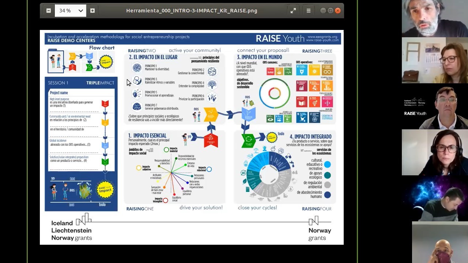Click the 'RAISINGFOUR' label

pyautogui.click(x=317, y=209)
